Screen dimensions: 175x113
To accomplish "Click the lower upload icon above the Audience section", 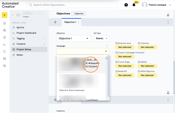I will (168, 92).
